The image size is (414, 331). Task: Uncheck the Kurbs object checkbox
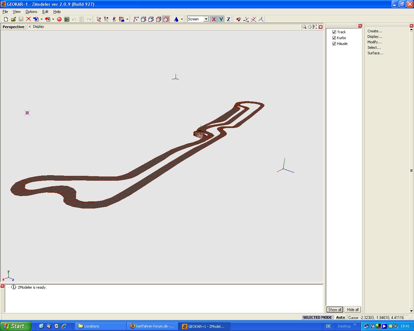[334, 38]
